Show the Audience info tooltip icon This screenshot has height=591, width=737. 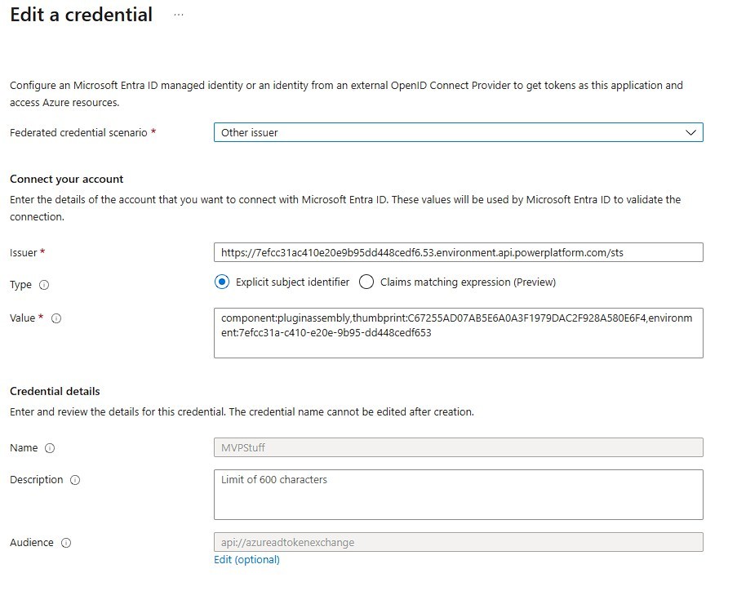pos(66,543)
